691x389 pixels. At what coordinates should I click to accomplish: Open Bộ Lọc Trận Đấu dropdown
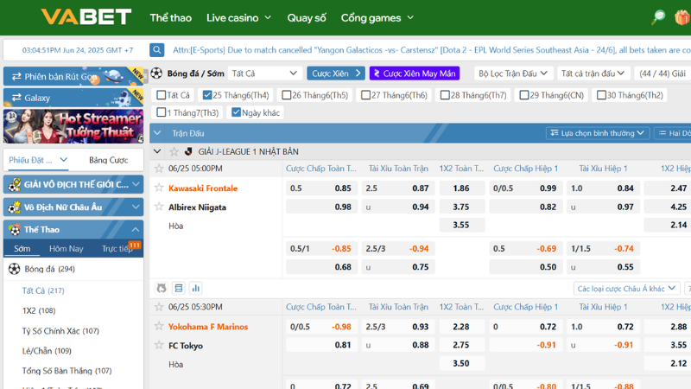pos(513,73)
